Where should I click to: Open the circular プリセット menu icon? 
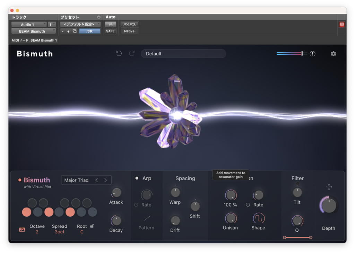click(99, 17)
